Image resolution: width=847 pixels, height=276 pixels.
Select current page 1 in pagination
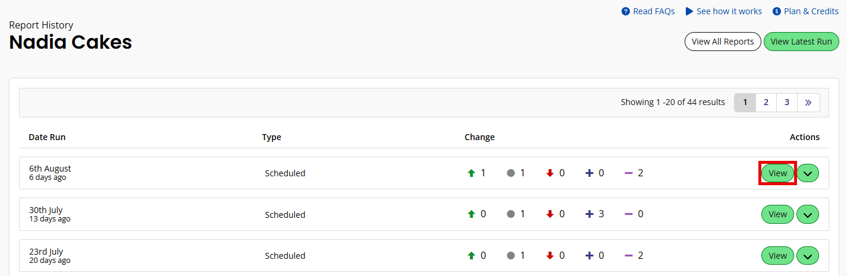(745, 102)
